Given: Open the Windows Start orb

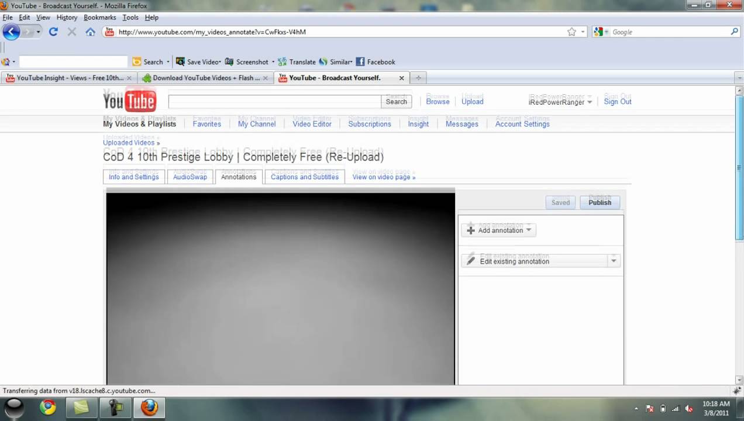Looking at the screenshot, I should 14,407.
